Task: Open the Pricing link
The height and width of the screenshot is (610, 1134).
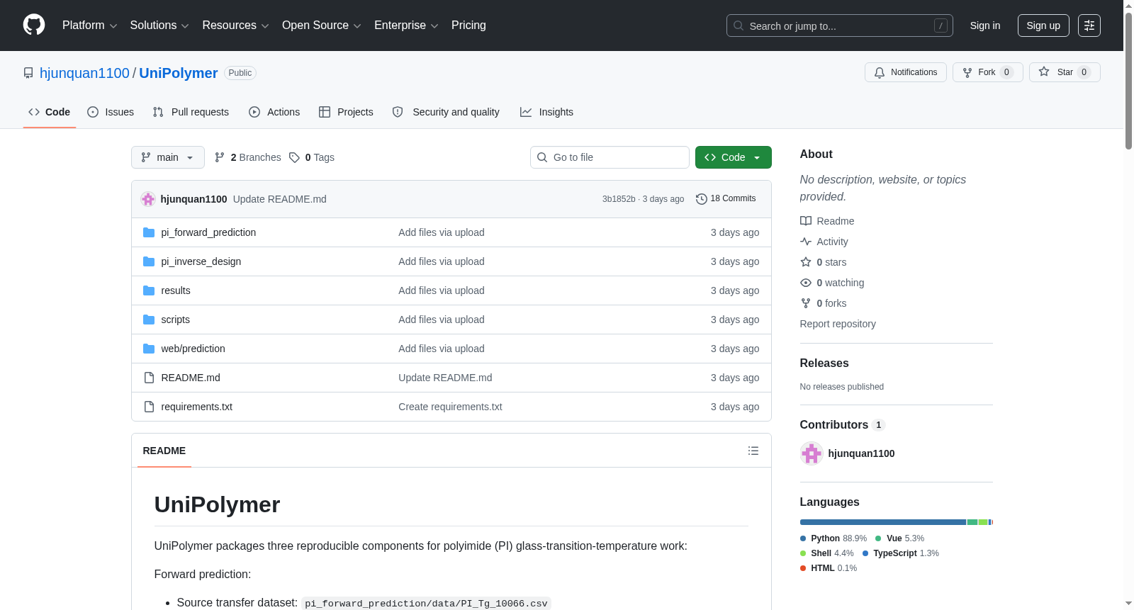Action: [468, 26]
